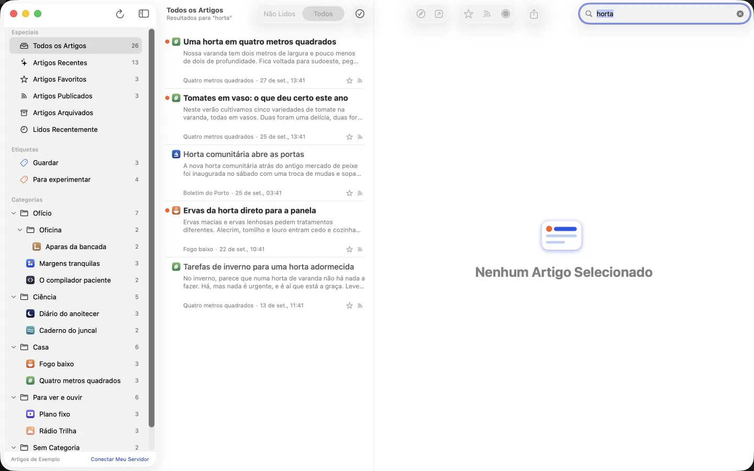The width and height of the screenshot is (754, 471).
Task: Collapse the Oficina subfolder
Action: tap(20, 230)
